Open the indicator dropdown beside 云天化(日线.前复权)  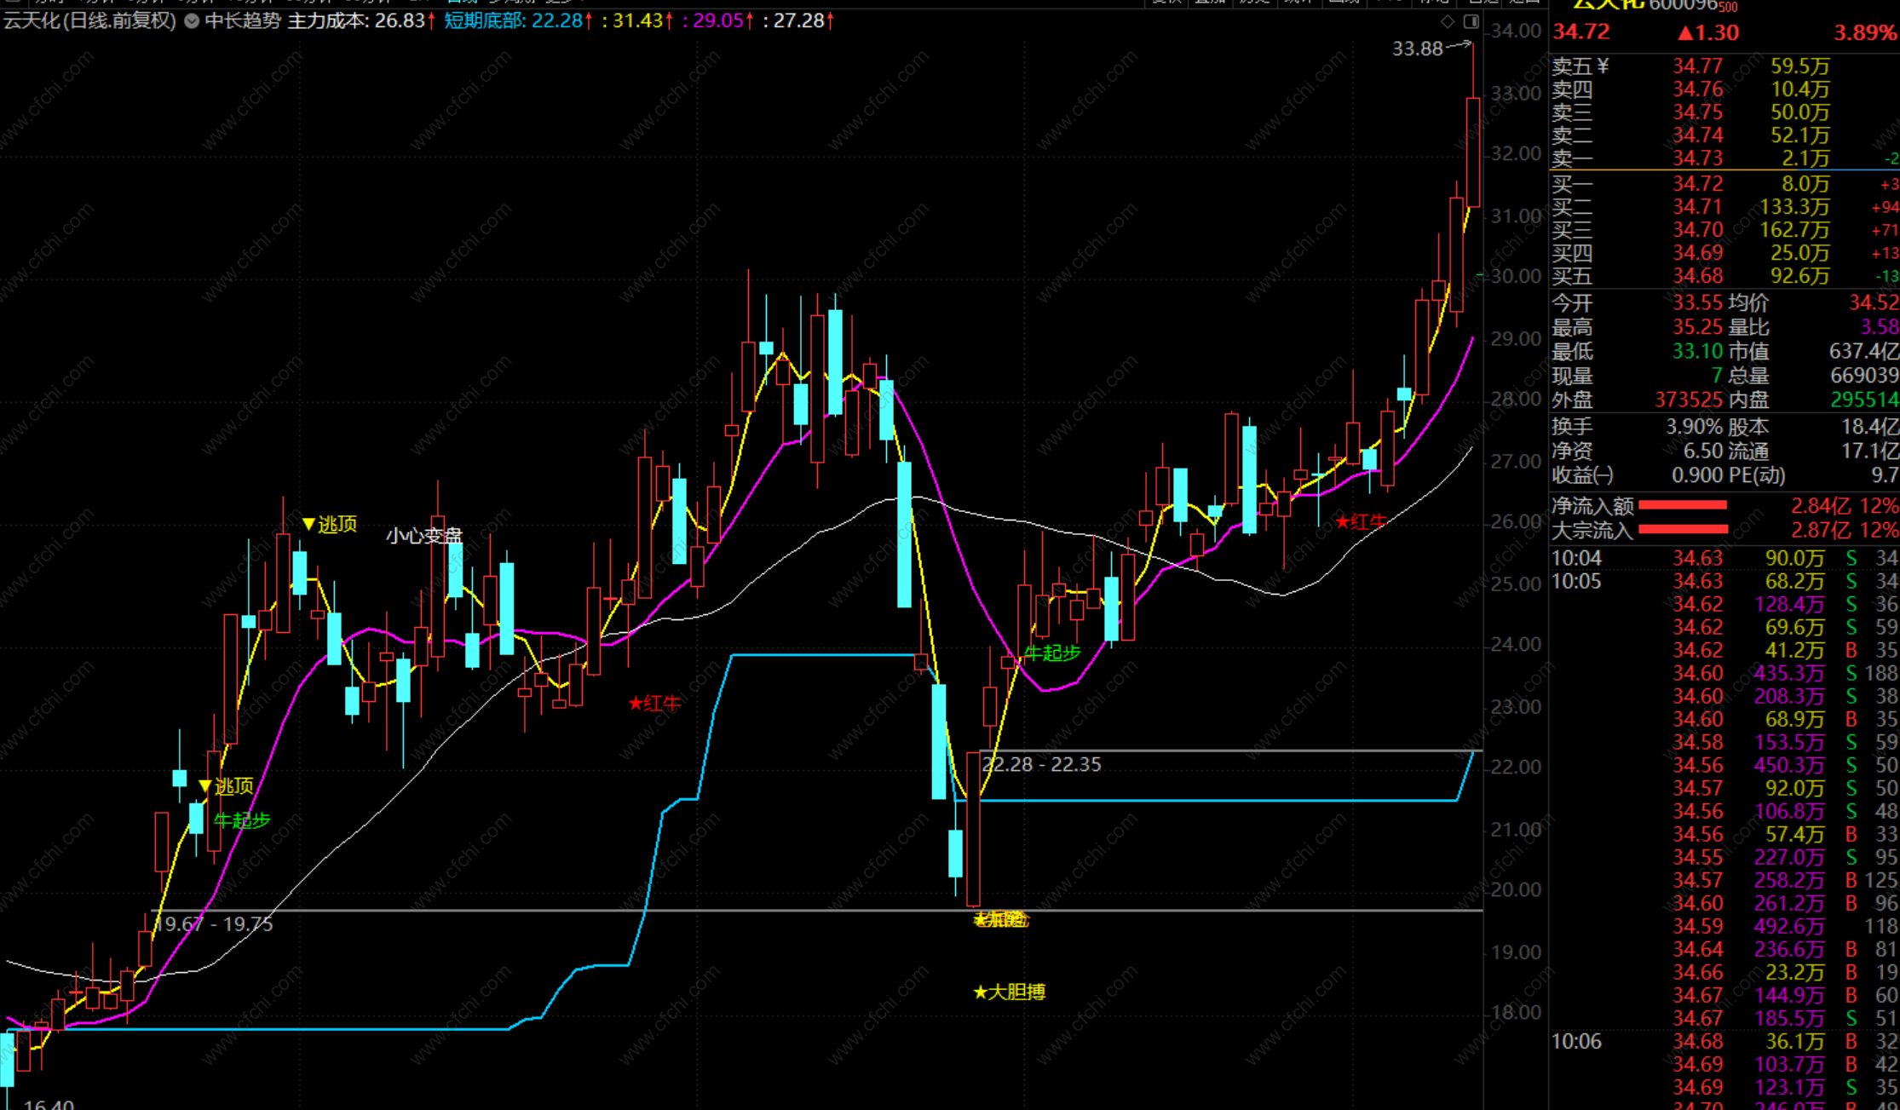pyautogui.click(x=192, y=21)
